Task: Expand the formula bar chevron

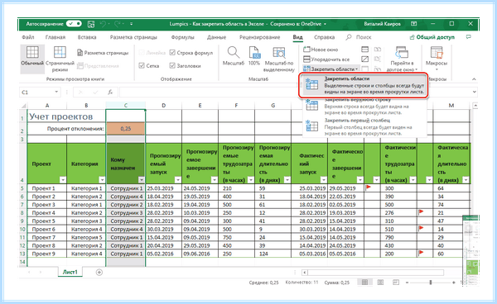Action: pyautogui.click(x=474, y=92)
